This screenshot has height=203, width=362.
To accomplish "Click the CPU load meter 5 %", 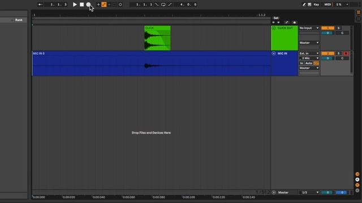I will click(x=339, y=5).
